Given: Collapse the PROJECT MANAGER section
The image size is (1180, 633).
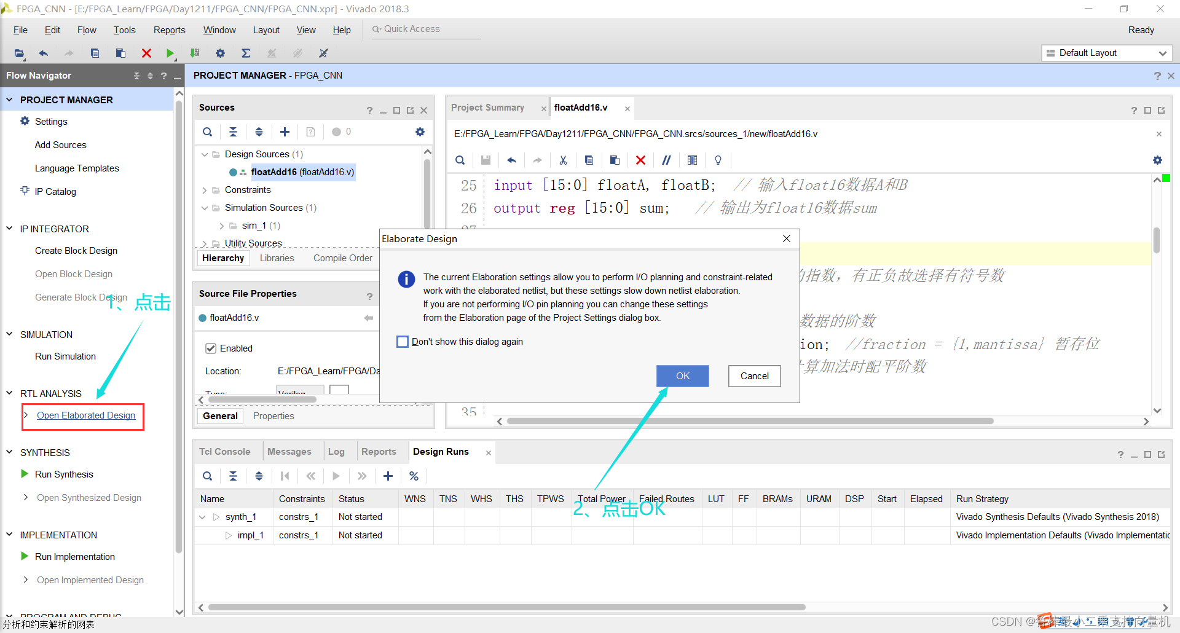Looking at the screenshot, I should [x=9, y=100].
